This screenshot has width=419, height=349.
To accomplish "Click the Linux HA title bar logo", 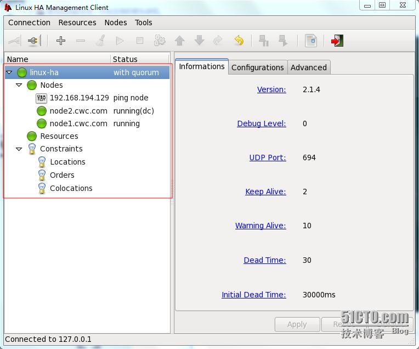I will click(x=8, y=7).
